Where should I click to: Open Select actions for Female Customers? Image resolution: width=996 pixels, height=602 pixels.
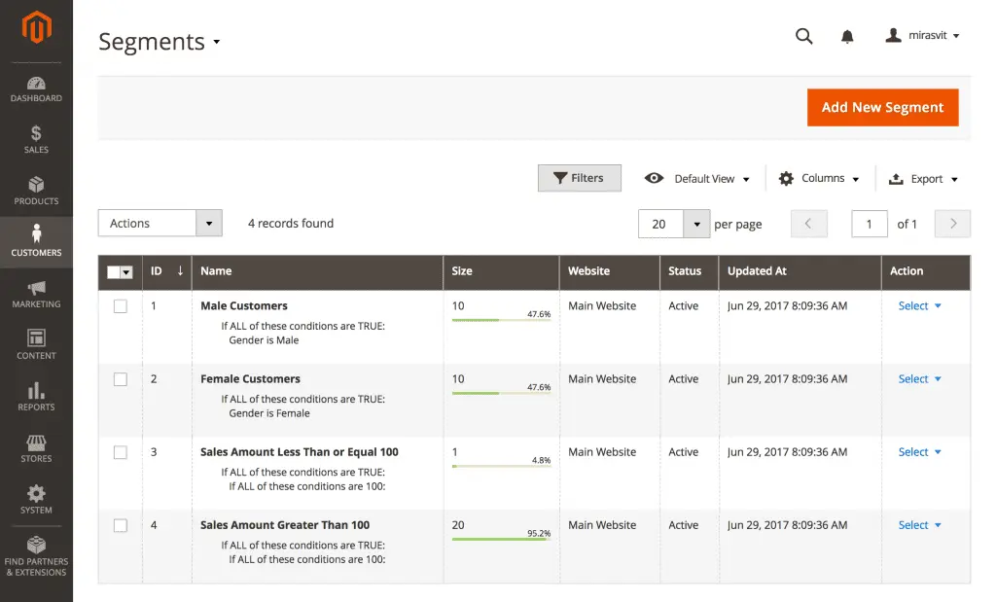(x=917, y=378)
